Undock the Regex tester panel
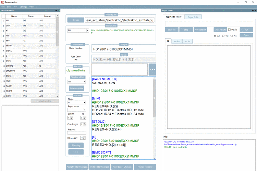 point(253,11)
